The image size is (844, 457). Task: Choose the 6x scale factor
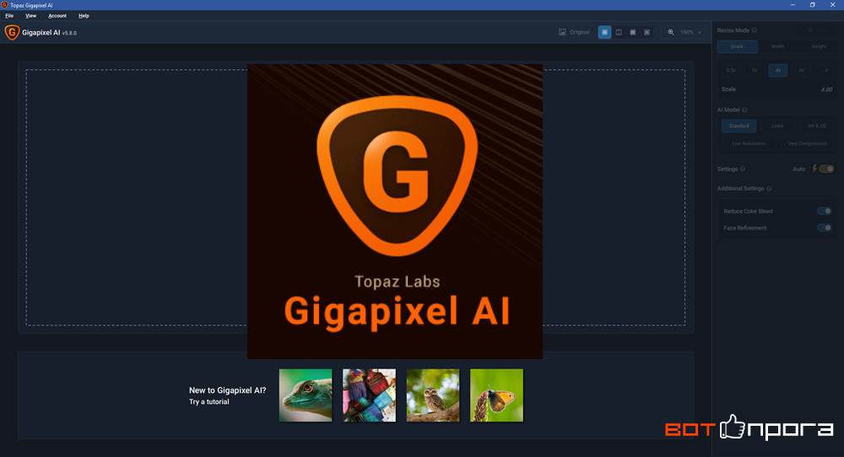pos(801,71)
